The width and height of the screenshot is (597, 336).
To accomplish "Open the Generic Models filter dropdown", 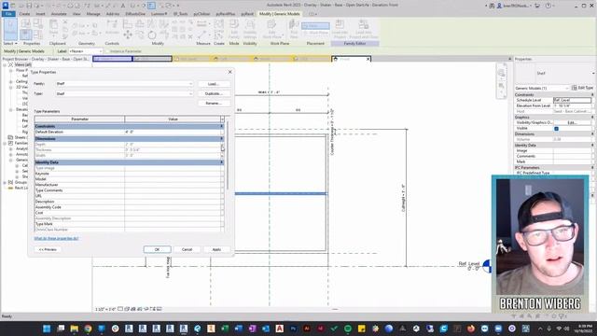I will click(x=567, y=88).
